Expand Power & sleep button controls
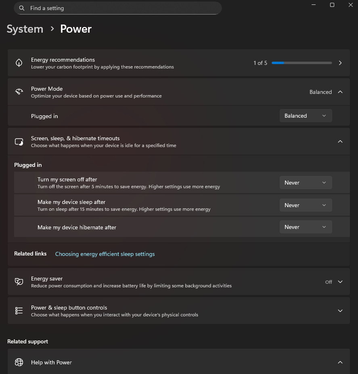The width and height of the screenshot is (358, 374). pyautogui.click(x=340, y=311)
